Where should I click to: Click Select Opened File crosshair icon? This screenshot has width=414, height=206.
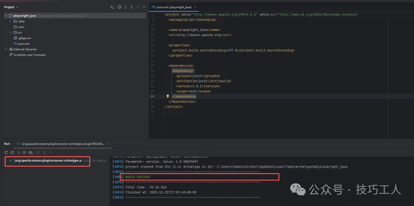pyautogui.click(x=119, y=7)
